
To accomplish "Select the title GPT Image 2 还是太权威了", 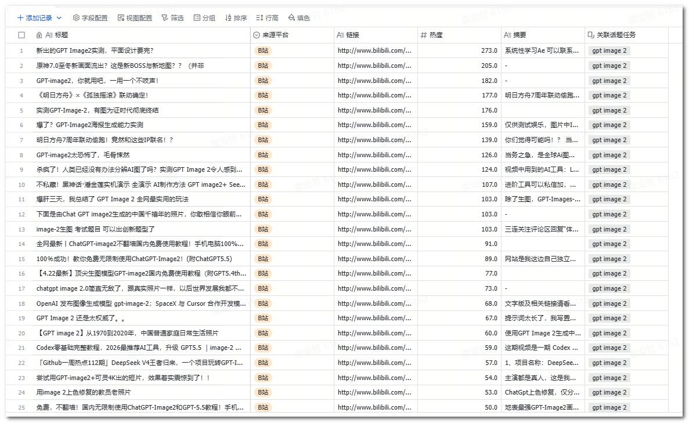I will pyautogui.click(x=81, y=318).
